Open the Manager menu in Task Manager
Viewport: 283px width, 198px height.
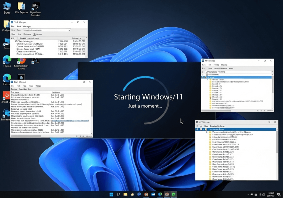[x=27, y=26]
